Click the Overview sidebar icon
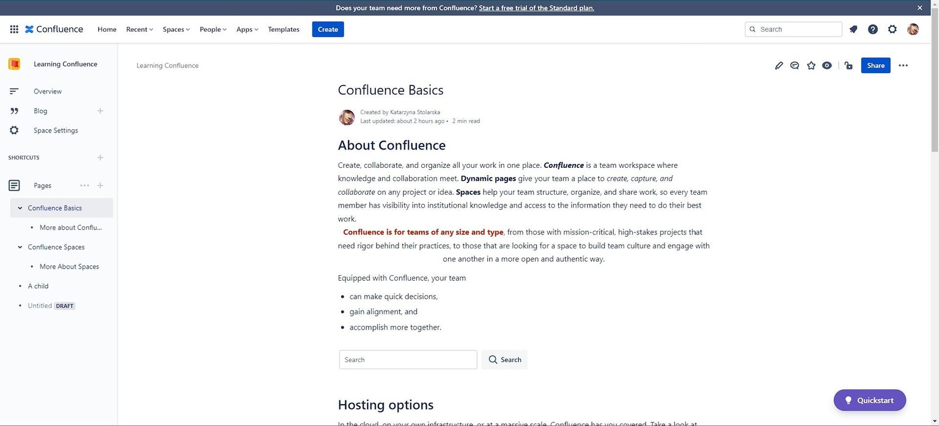Viewport: 939px width, 426px height. pyautogui.click(x=14, y=92)
